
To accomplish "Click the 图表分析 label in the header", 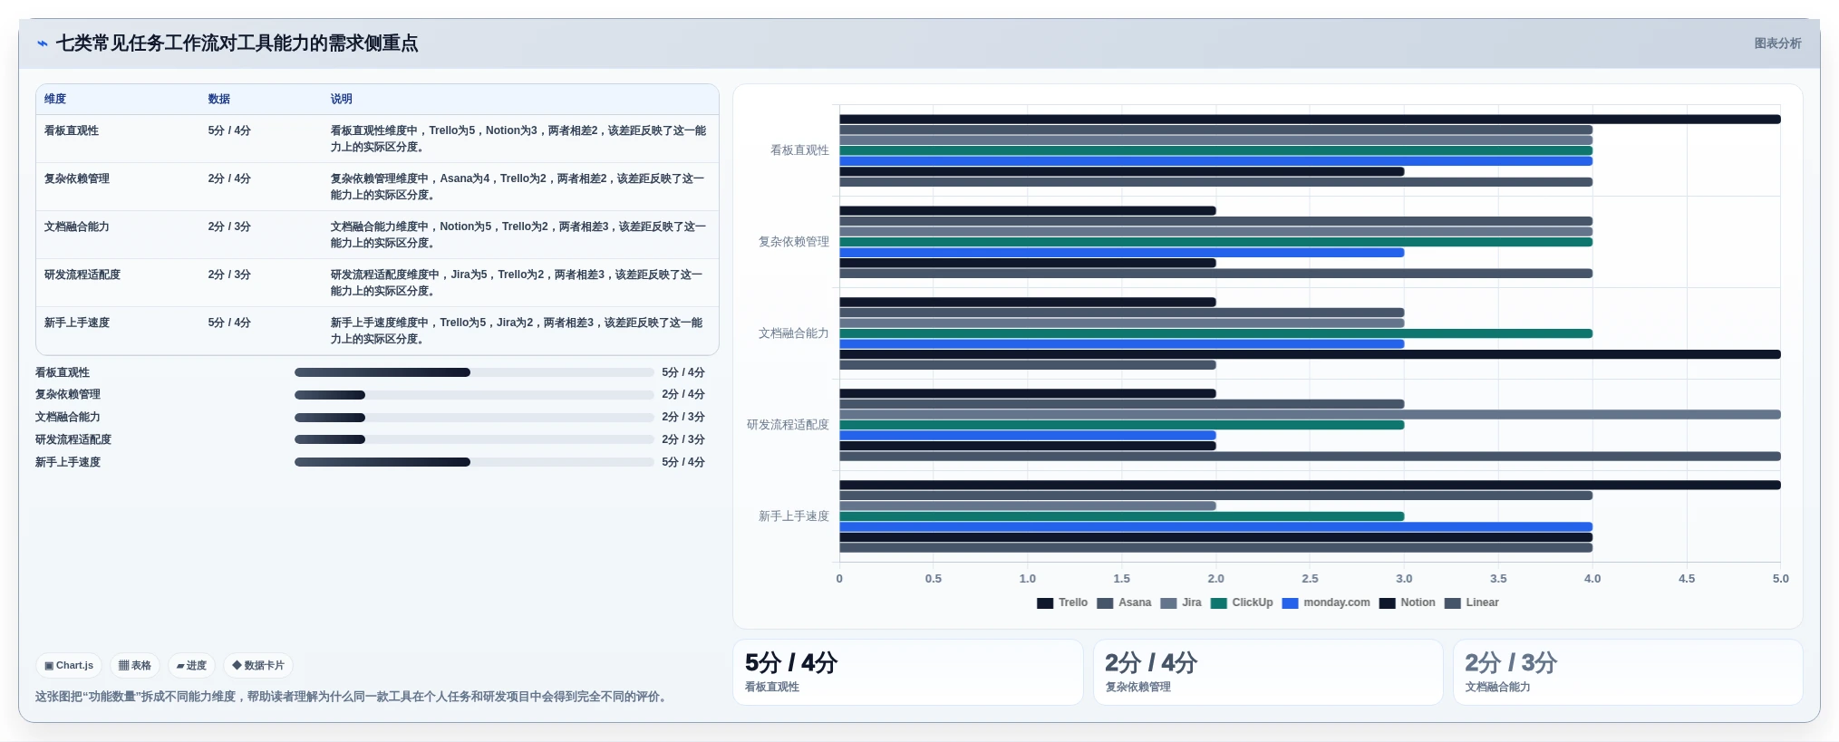I will tap(1777, 43).
